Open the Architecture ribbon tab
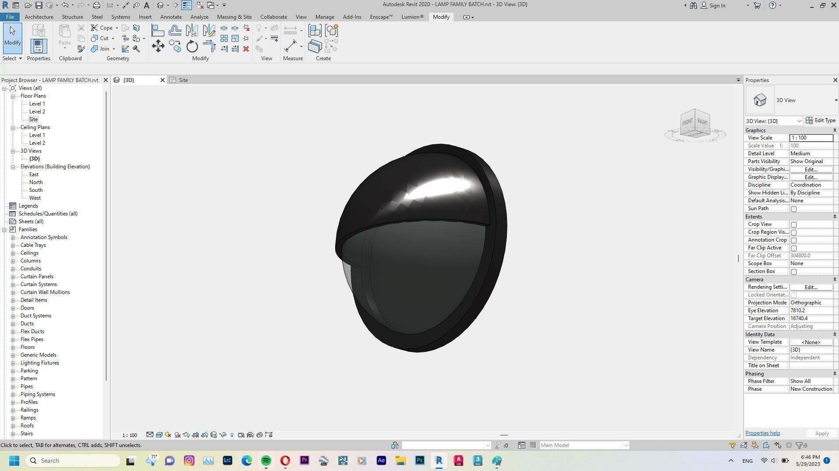Viewport: 839px width, 471px height. (39, 17)
